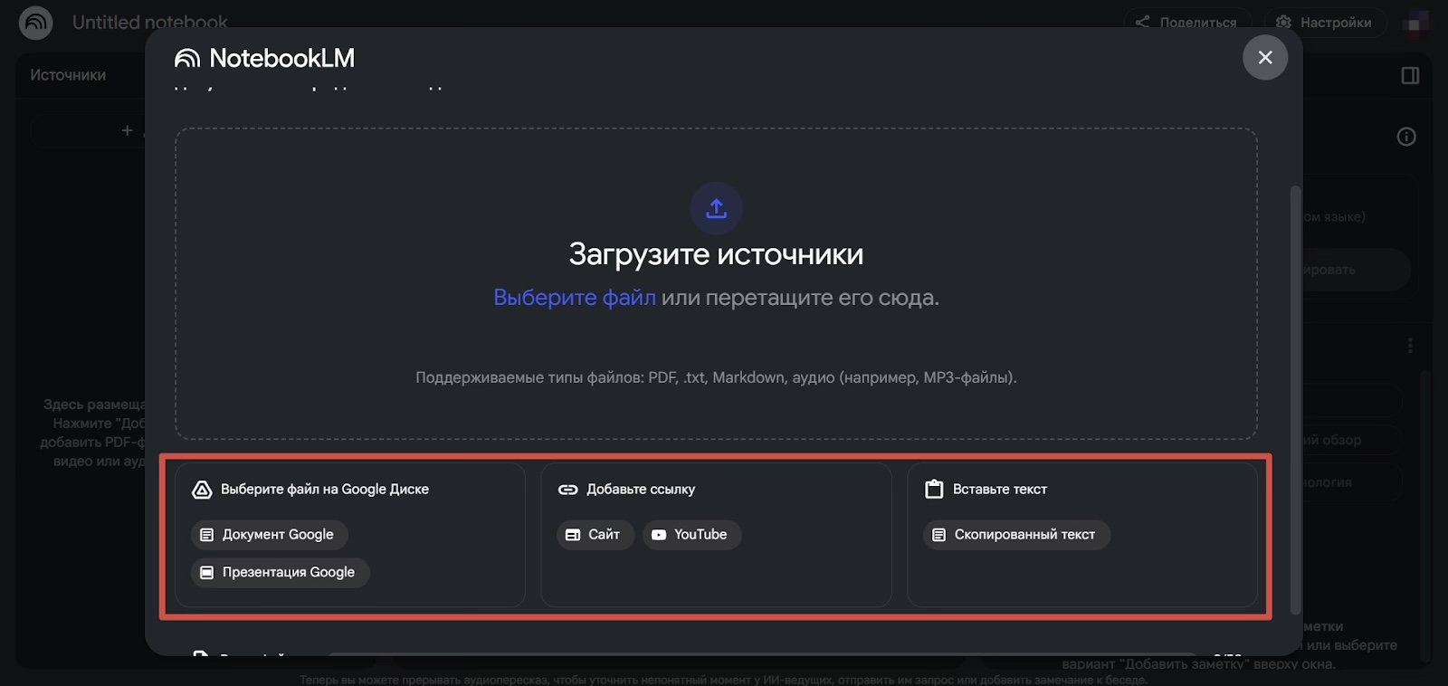1448x686 pixels.
Task: Click the 'Выберите файл' link
Action: 575,298
